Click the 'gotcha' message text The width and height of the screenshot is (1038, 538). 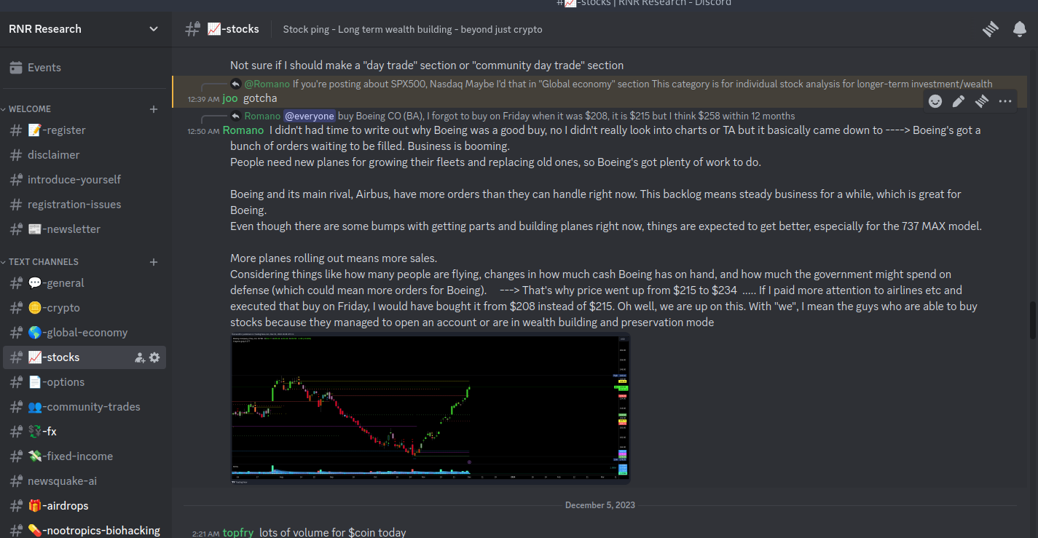coord(260,98)
